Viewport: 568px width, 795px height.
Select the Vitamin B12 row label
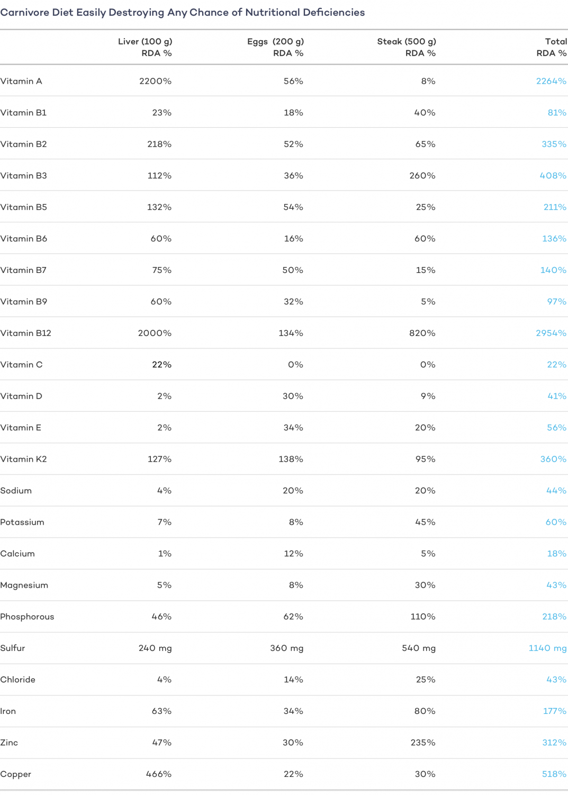tap(26, 333)
